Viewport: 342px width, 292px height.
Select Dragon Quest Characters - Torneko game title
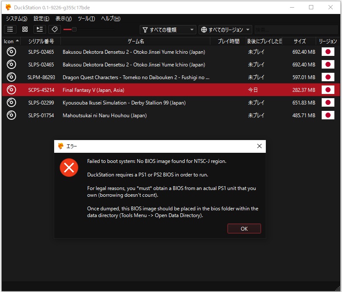pyautogui.click(x=136, y=77)
